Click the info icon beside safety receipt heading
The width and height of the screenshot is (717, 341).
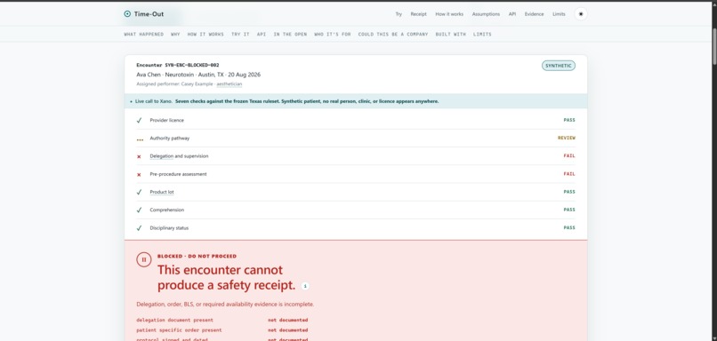pyautogui.click(x=305, y=286)
